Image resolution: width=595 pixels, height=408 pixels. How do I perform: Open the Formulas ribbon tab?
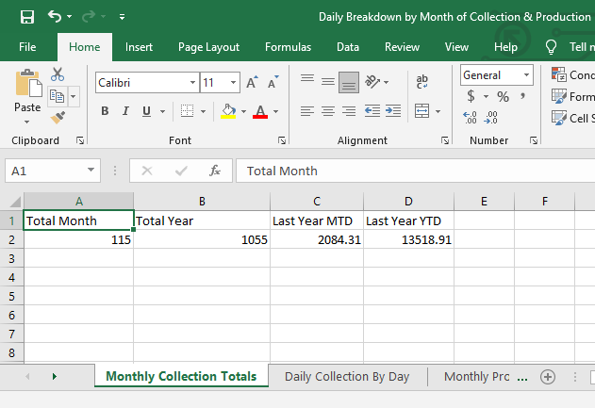288,47
